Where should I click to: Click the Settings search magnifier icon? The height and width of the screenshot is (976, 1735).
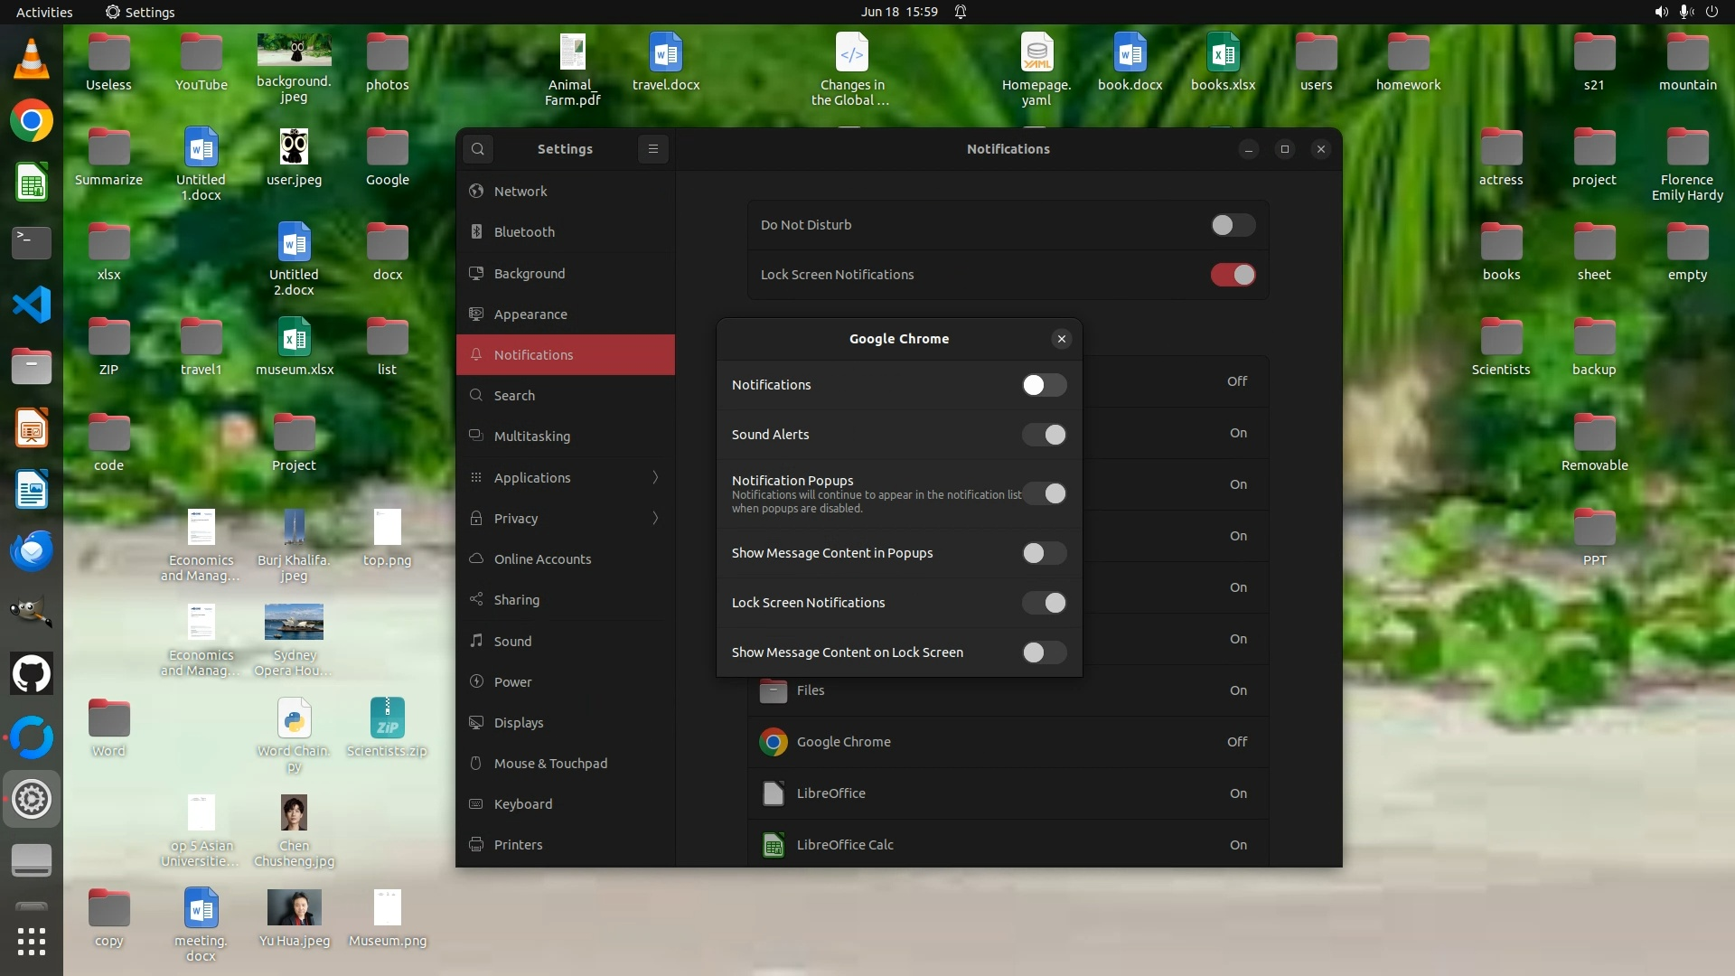(x=478, y=149)
